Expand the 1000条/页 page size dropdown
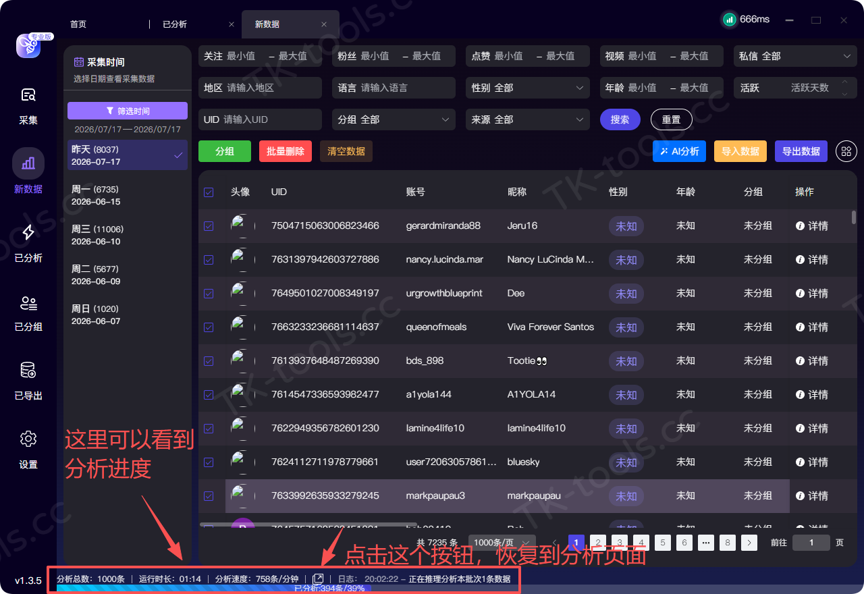 [x=502, y=542]
